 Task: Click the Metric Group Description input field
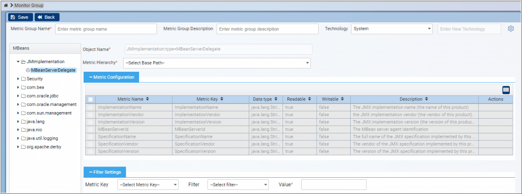click(x=267, y=29)
